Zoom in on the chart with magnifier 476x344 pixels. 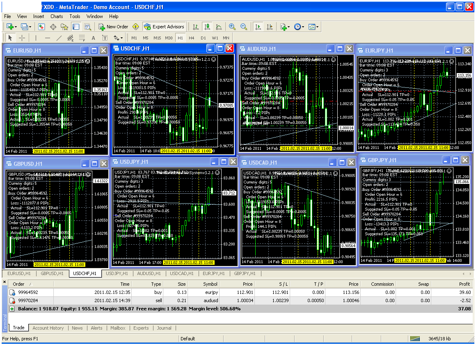(232, 27)
